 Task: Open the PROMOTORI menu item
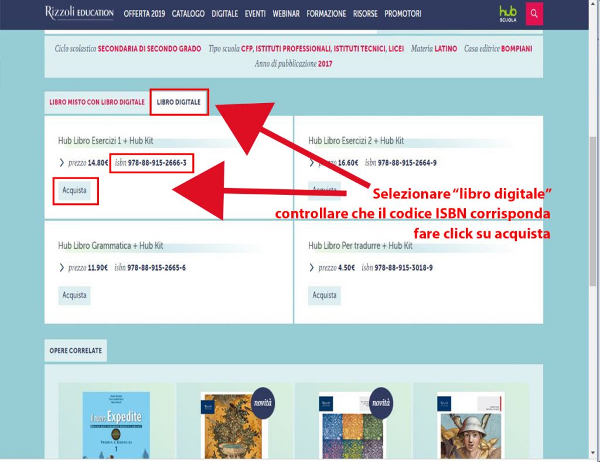click(x=403, y=14)
